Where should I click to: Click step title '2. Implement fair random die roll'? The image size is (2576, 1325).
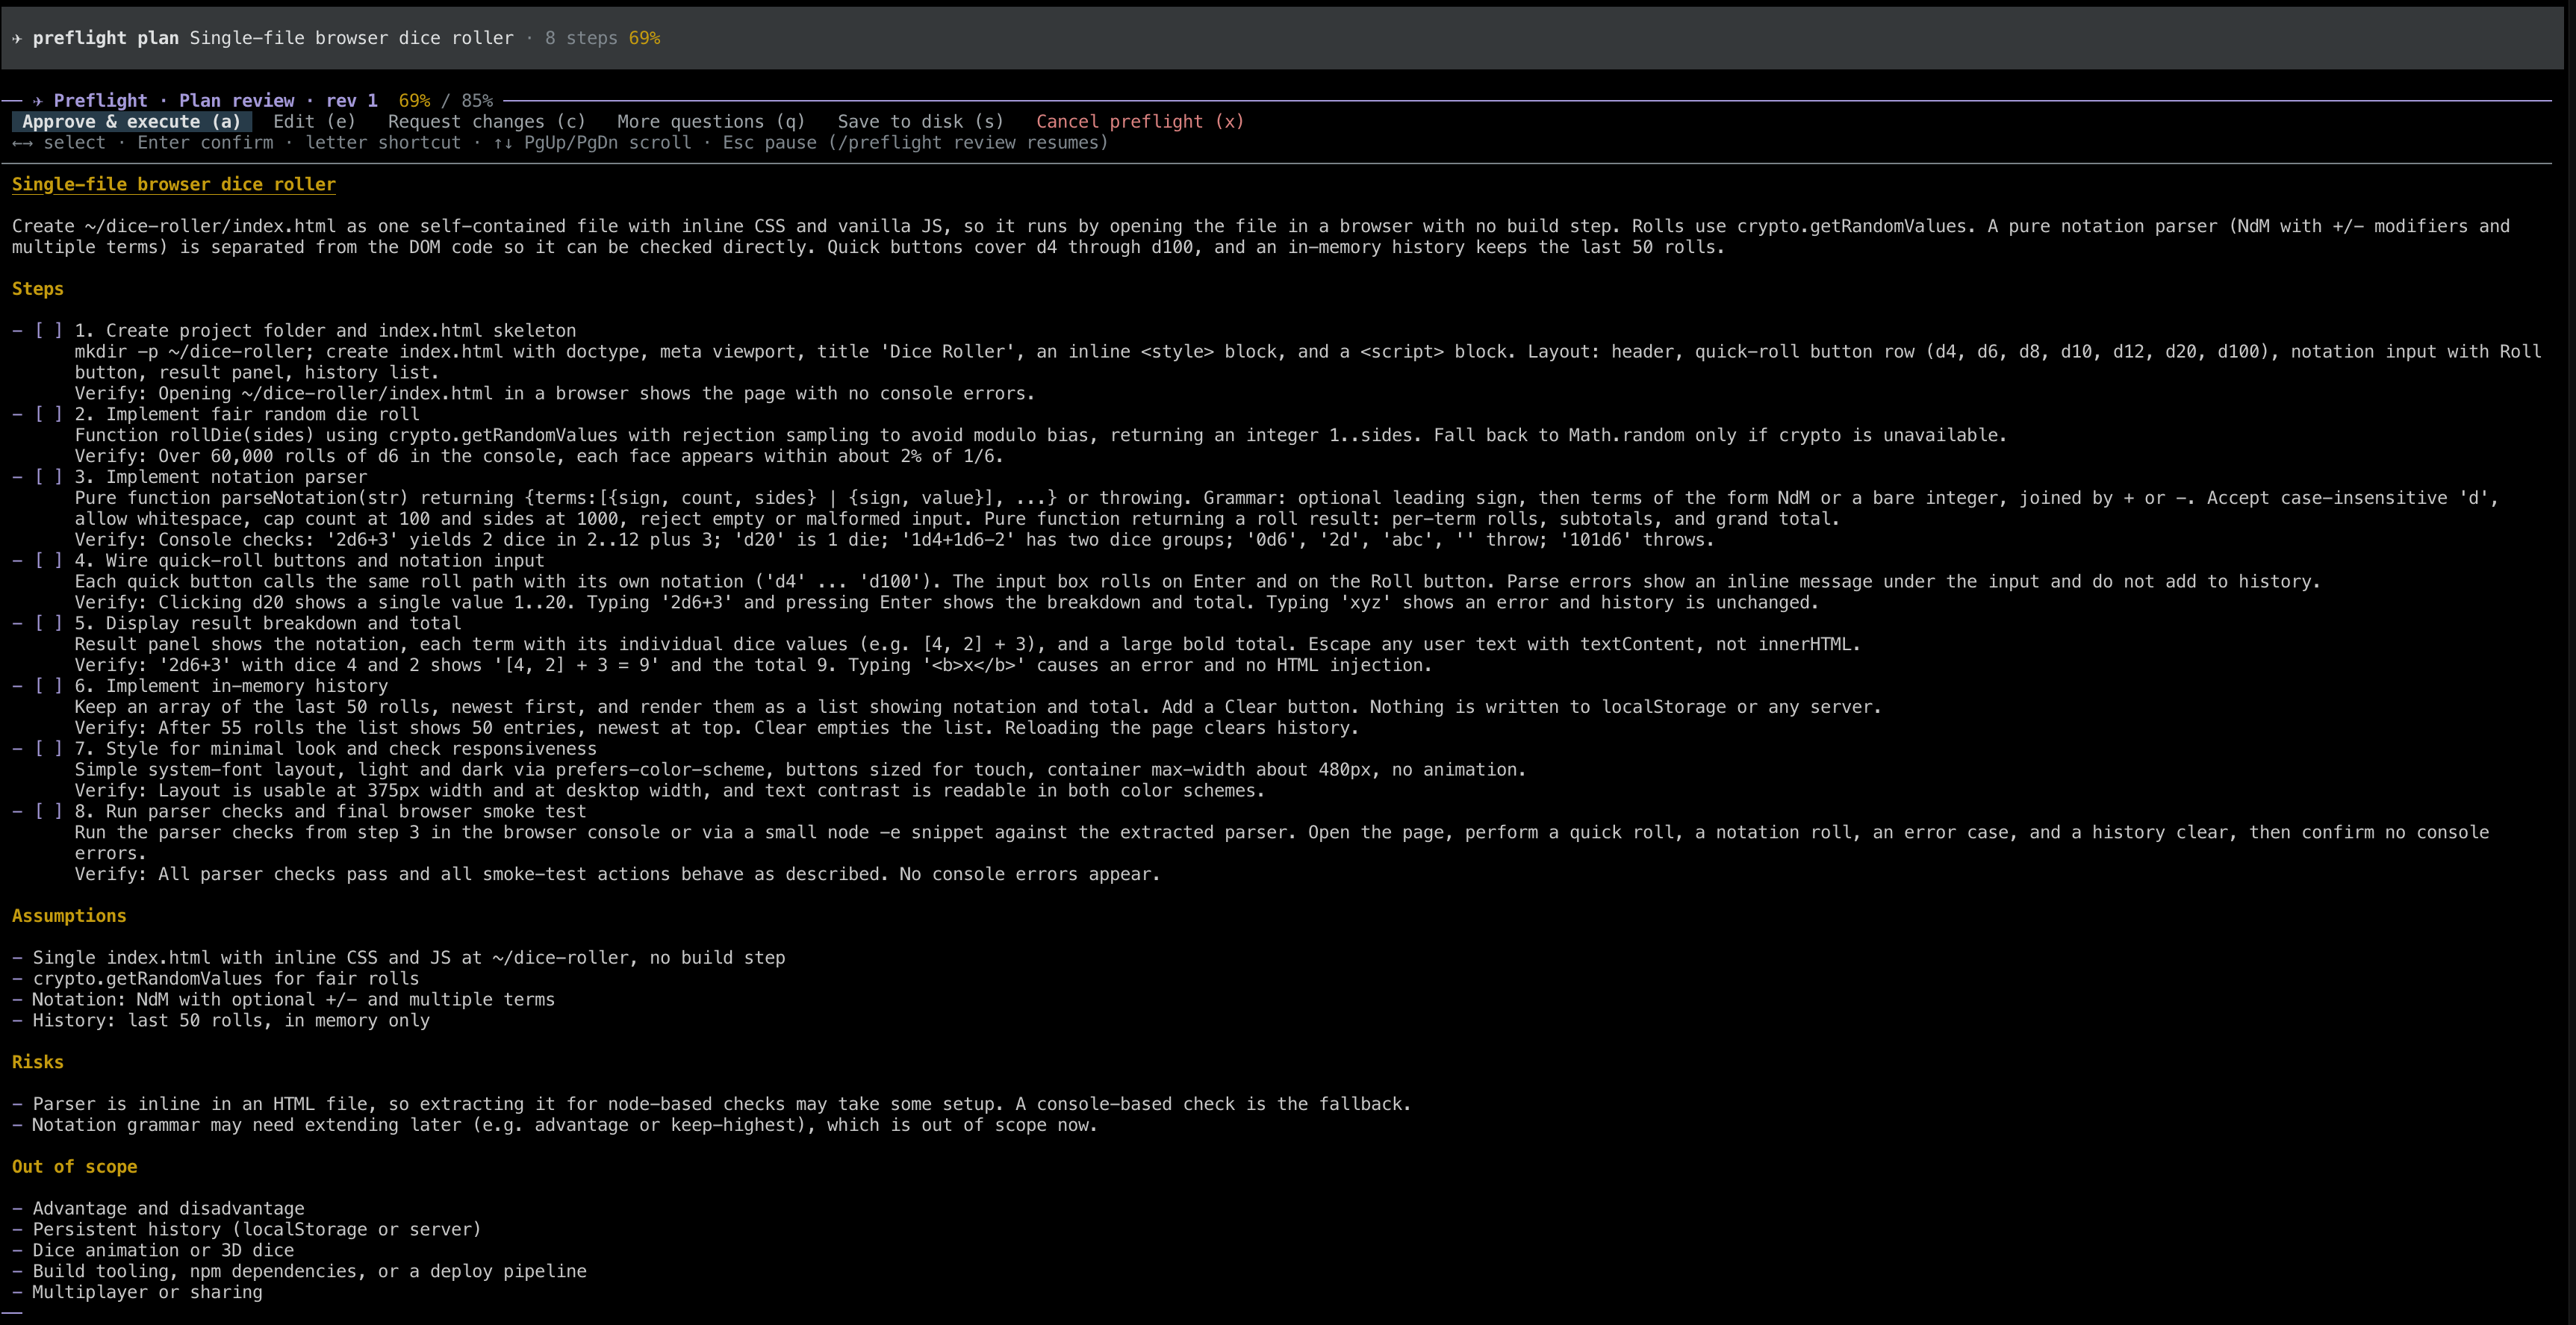tap(247, 414)
